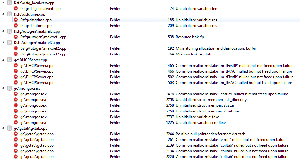Image resolution: width=300 pixels, height=166 pixels.
Task: Click the error icon for Memory leak: sortInfo
Action: point(16,54)
